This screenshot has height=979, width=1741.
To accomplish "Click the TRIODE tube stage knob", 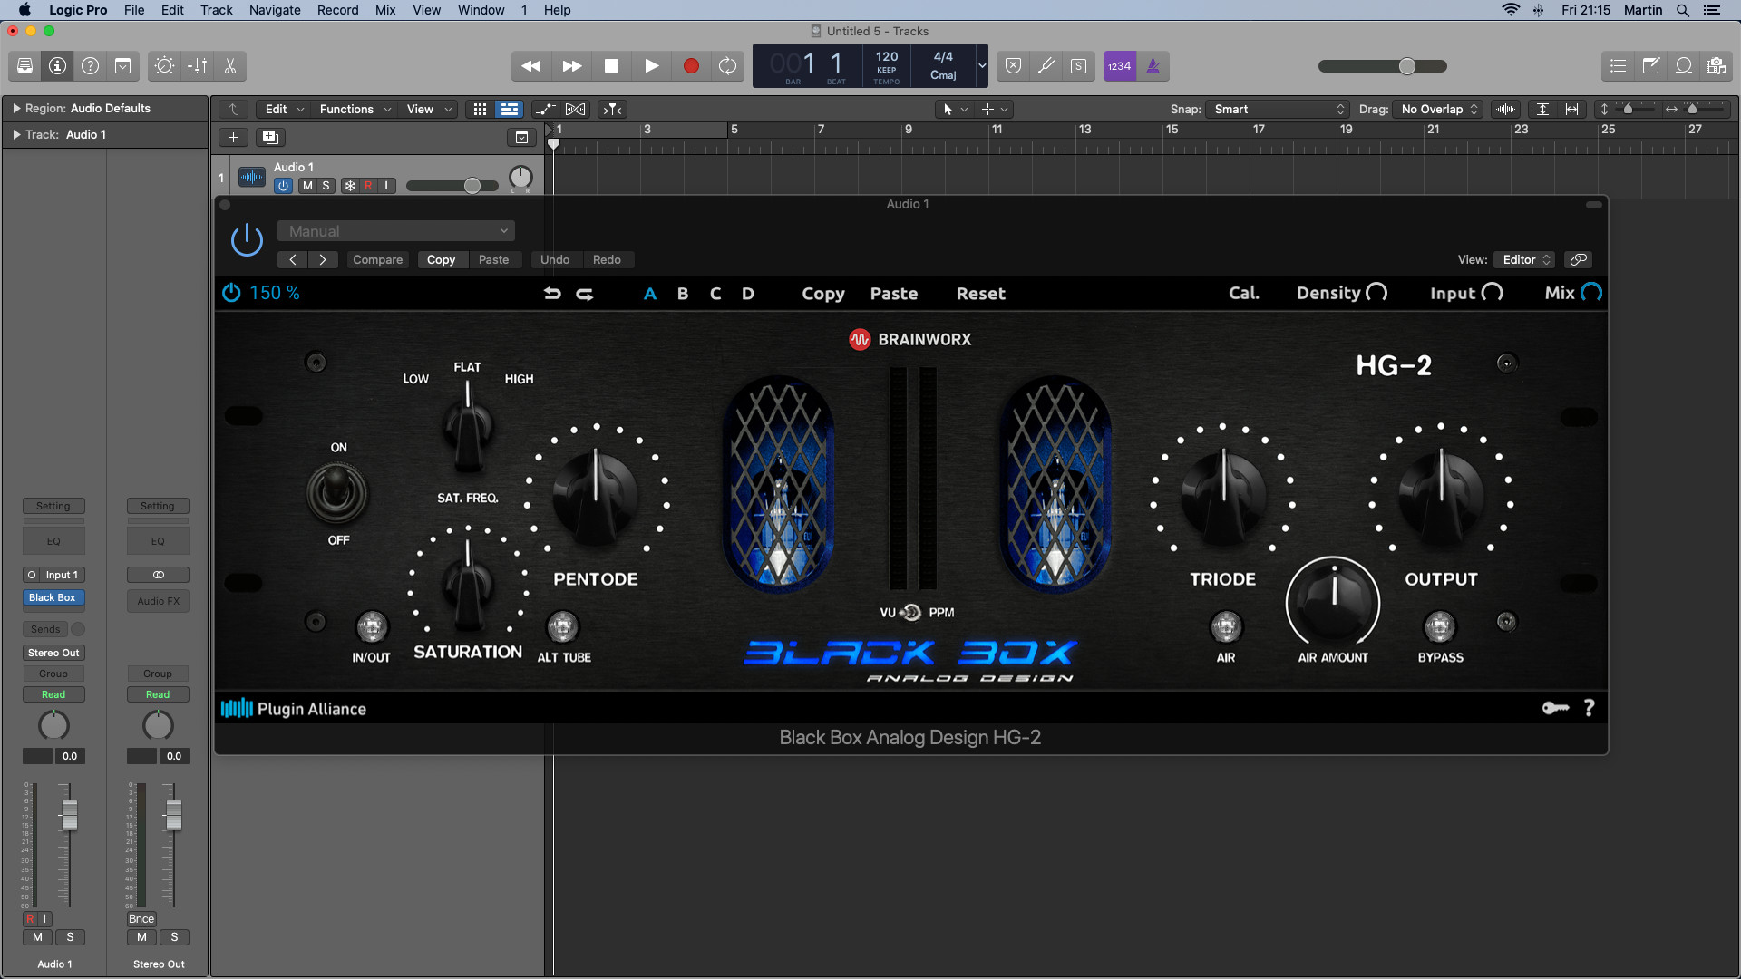I will point(1220,495).
